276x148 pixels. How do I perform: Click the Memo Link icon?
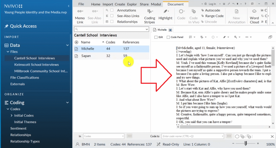click(x=80, y=12)
